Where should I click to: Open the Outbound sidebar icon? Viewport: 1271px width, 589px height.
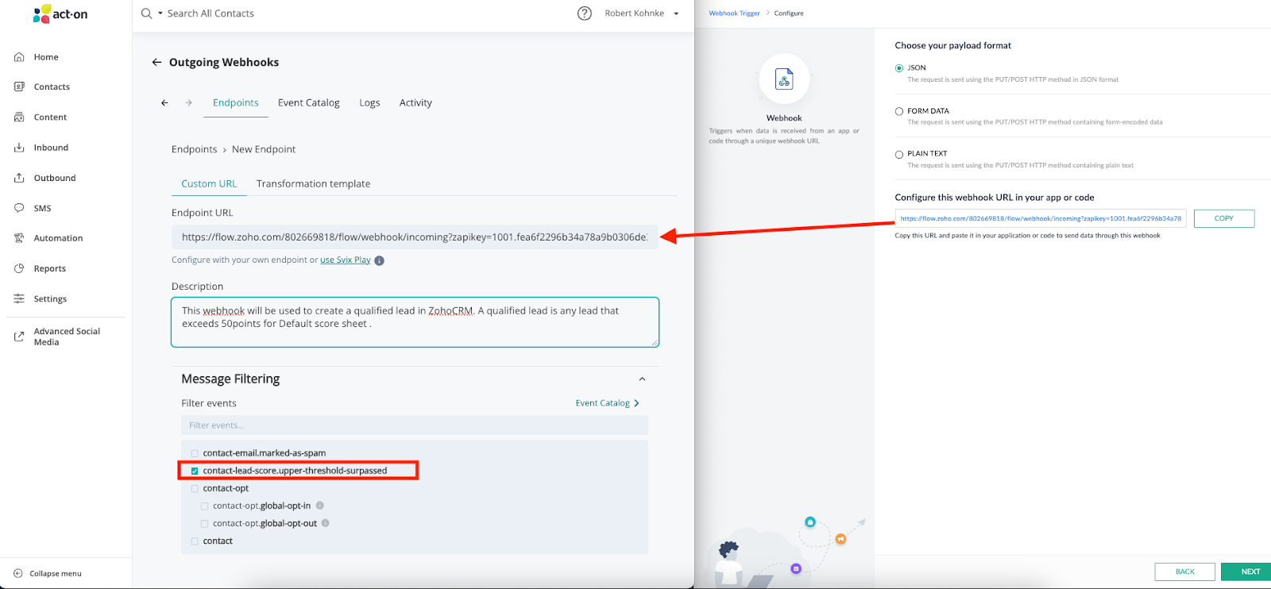tap(19, 178)
